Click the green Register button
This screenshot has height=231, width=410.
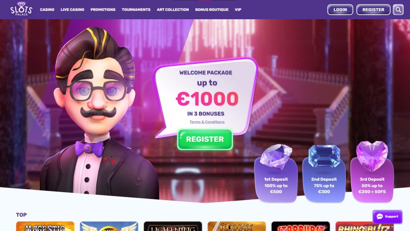pos(205,139)
